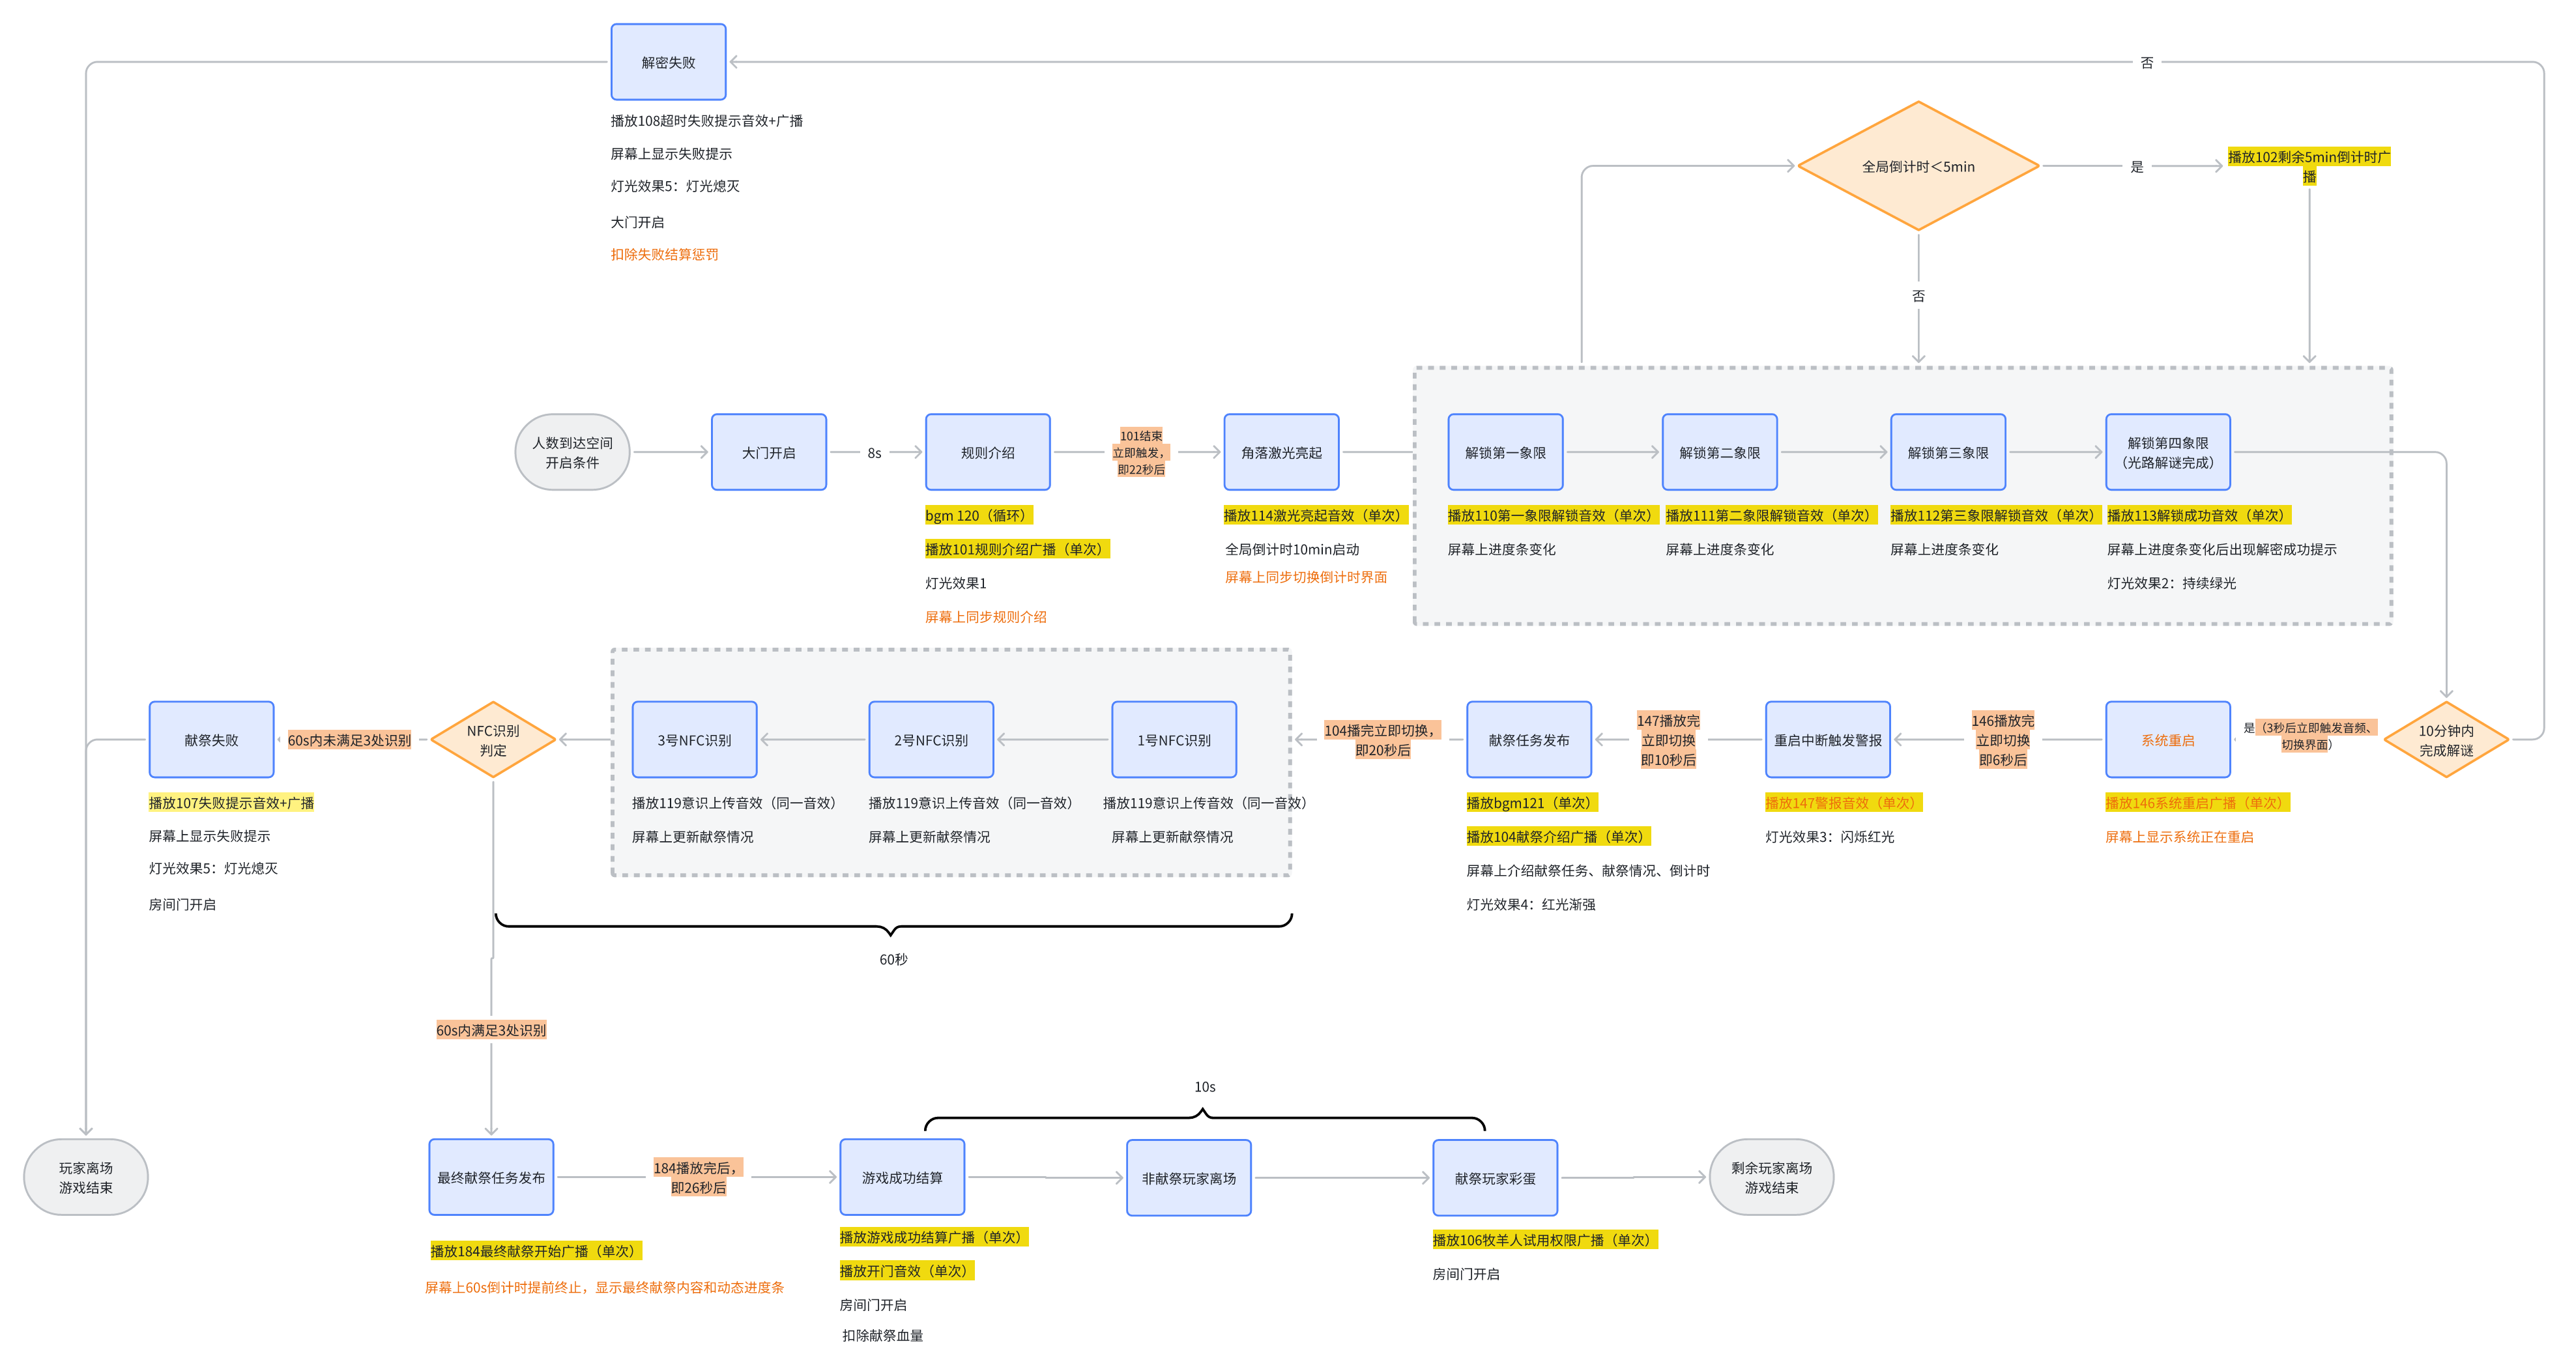Click the 屏幕上同步规则介绍 orange text
Screen dimensions: 2576x1369
pyautogui.click(x=986, y=617)
